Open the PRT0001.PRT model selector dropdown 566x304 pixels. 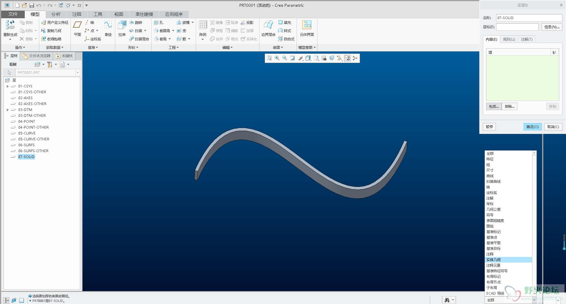coord(78,72)
